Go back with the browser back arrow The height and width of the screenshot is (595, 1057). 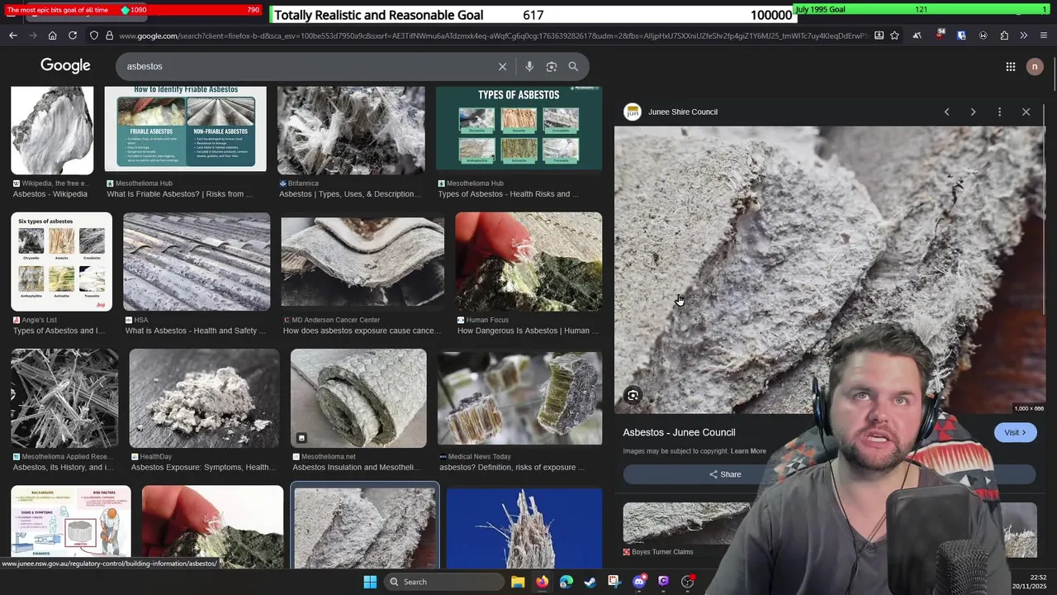coord(13,36)
